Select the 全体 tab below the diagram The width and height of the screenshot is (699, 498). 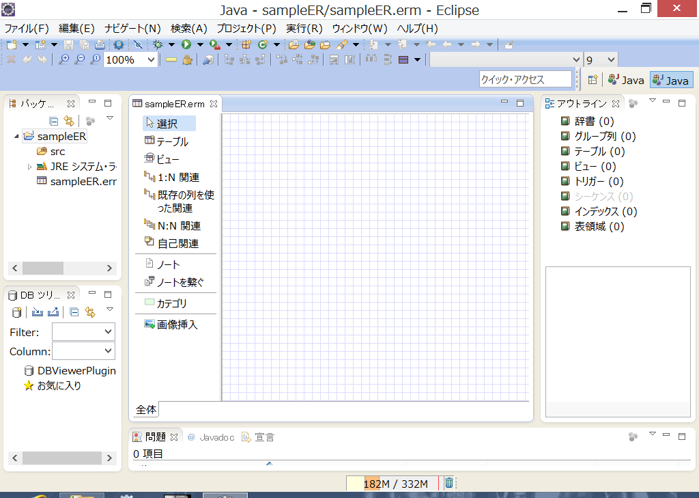(146, 409)
